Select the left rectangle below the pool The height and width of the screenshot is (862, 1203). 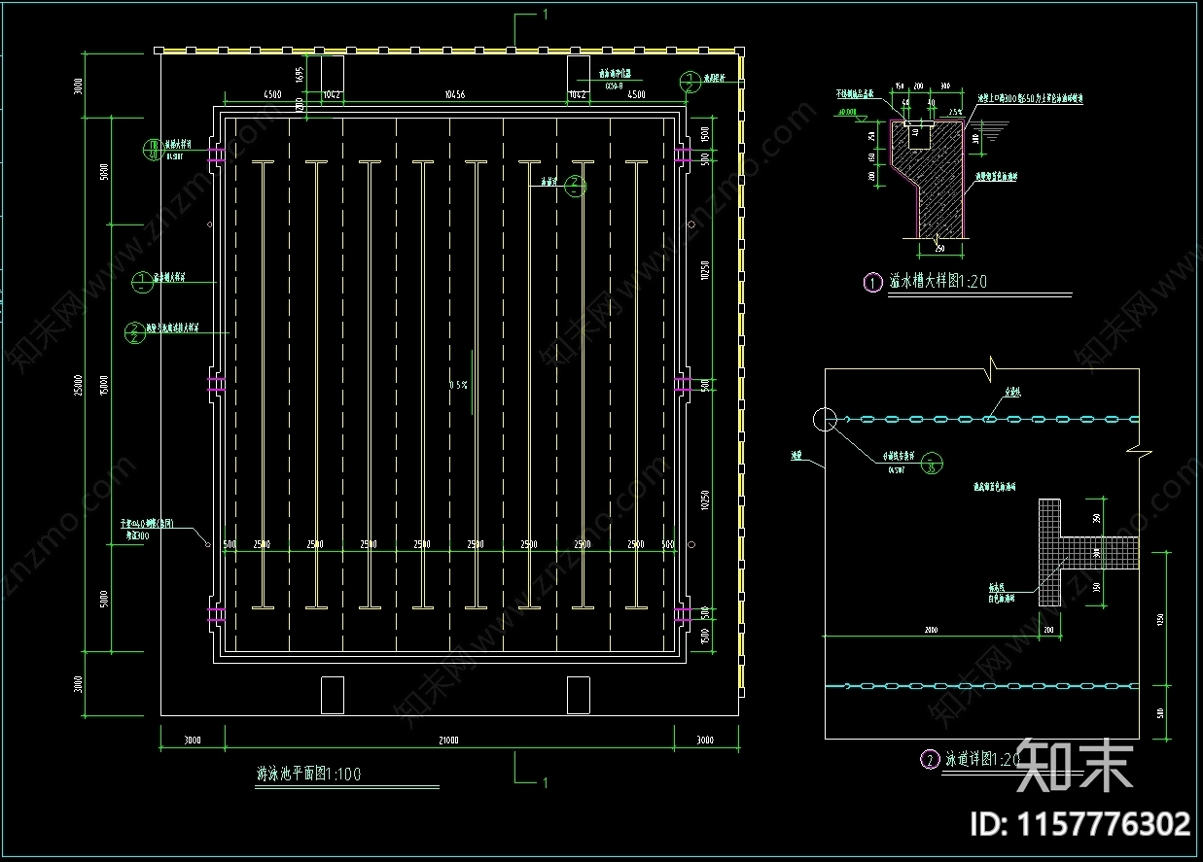click(332, 694)
